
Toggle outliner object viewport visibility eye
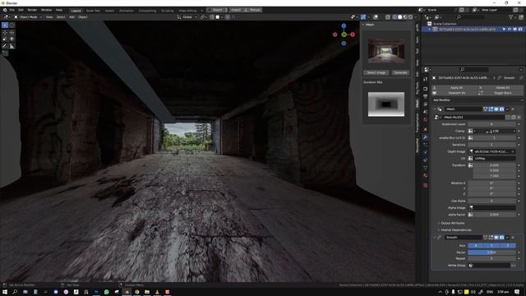coord(510,30)
